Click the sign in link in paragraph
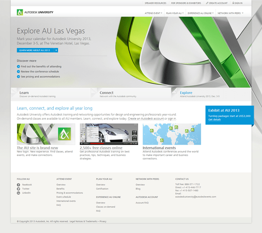 pyautogui.click(x=172, y=119)
